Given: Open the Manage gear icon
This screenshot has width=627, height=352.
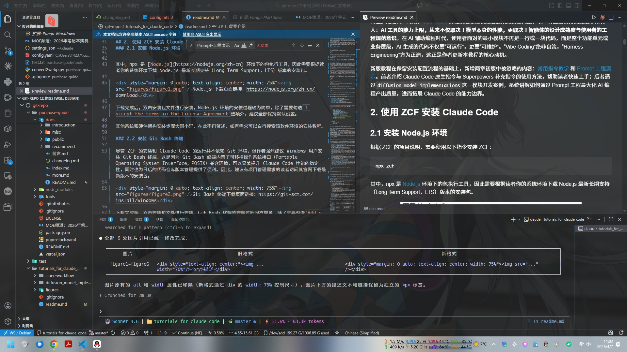Looking at the screenshot, I should click(8, 321).
